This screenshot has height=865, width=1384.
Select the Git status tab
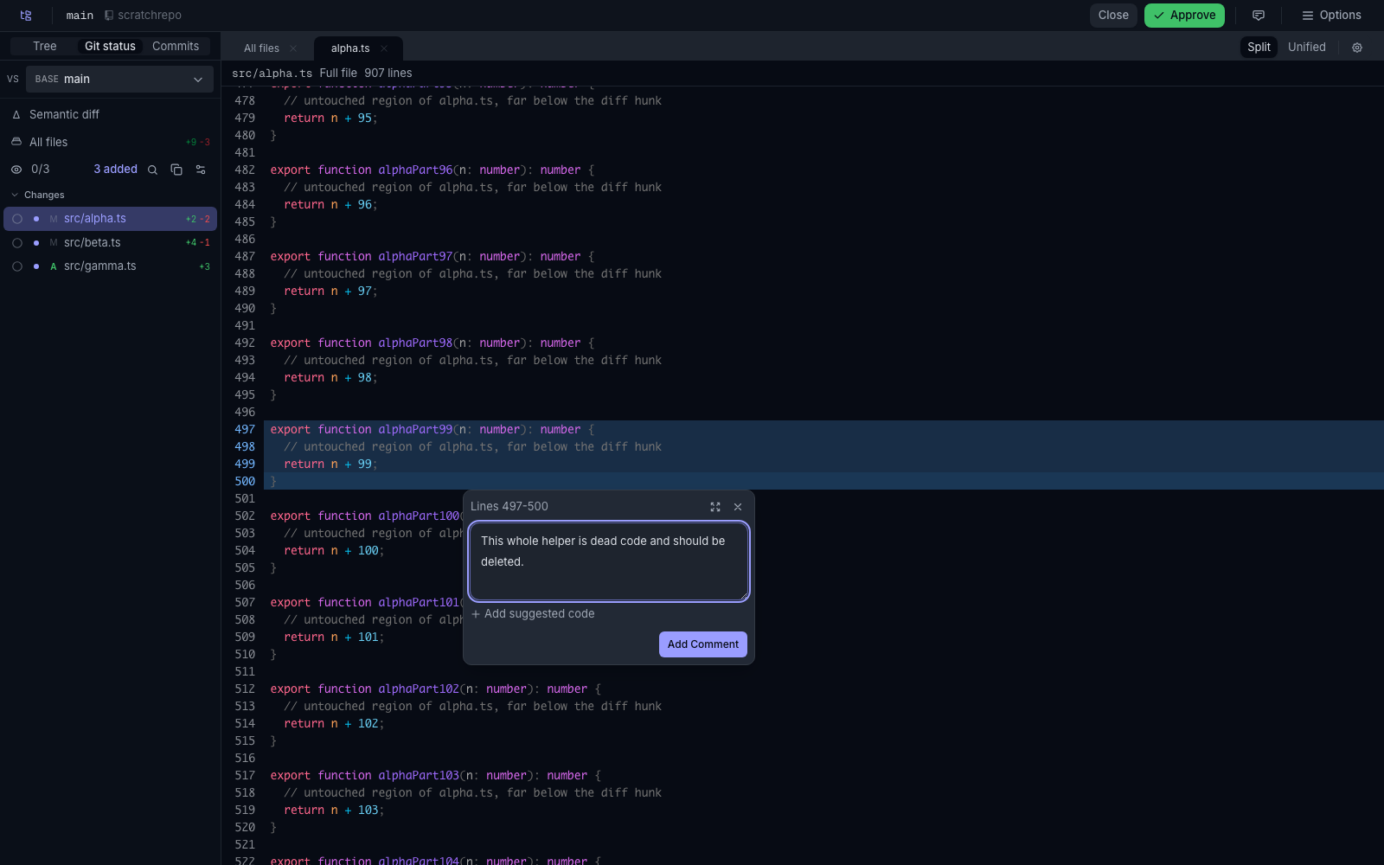pyautogui.click(x=110, y=47)
